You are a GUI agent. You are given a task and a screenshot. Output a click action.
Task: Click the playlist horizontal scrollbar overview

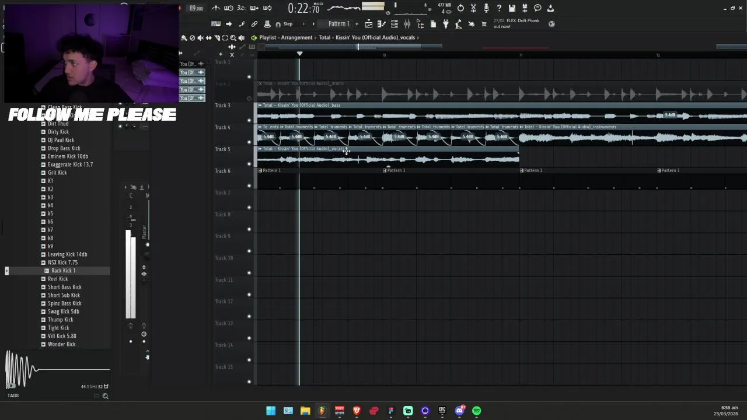tap(502, 47)
